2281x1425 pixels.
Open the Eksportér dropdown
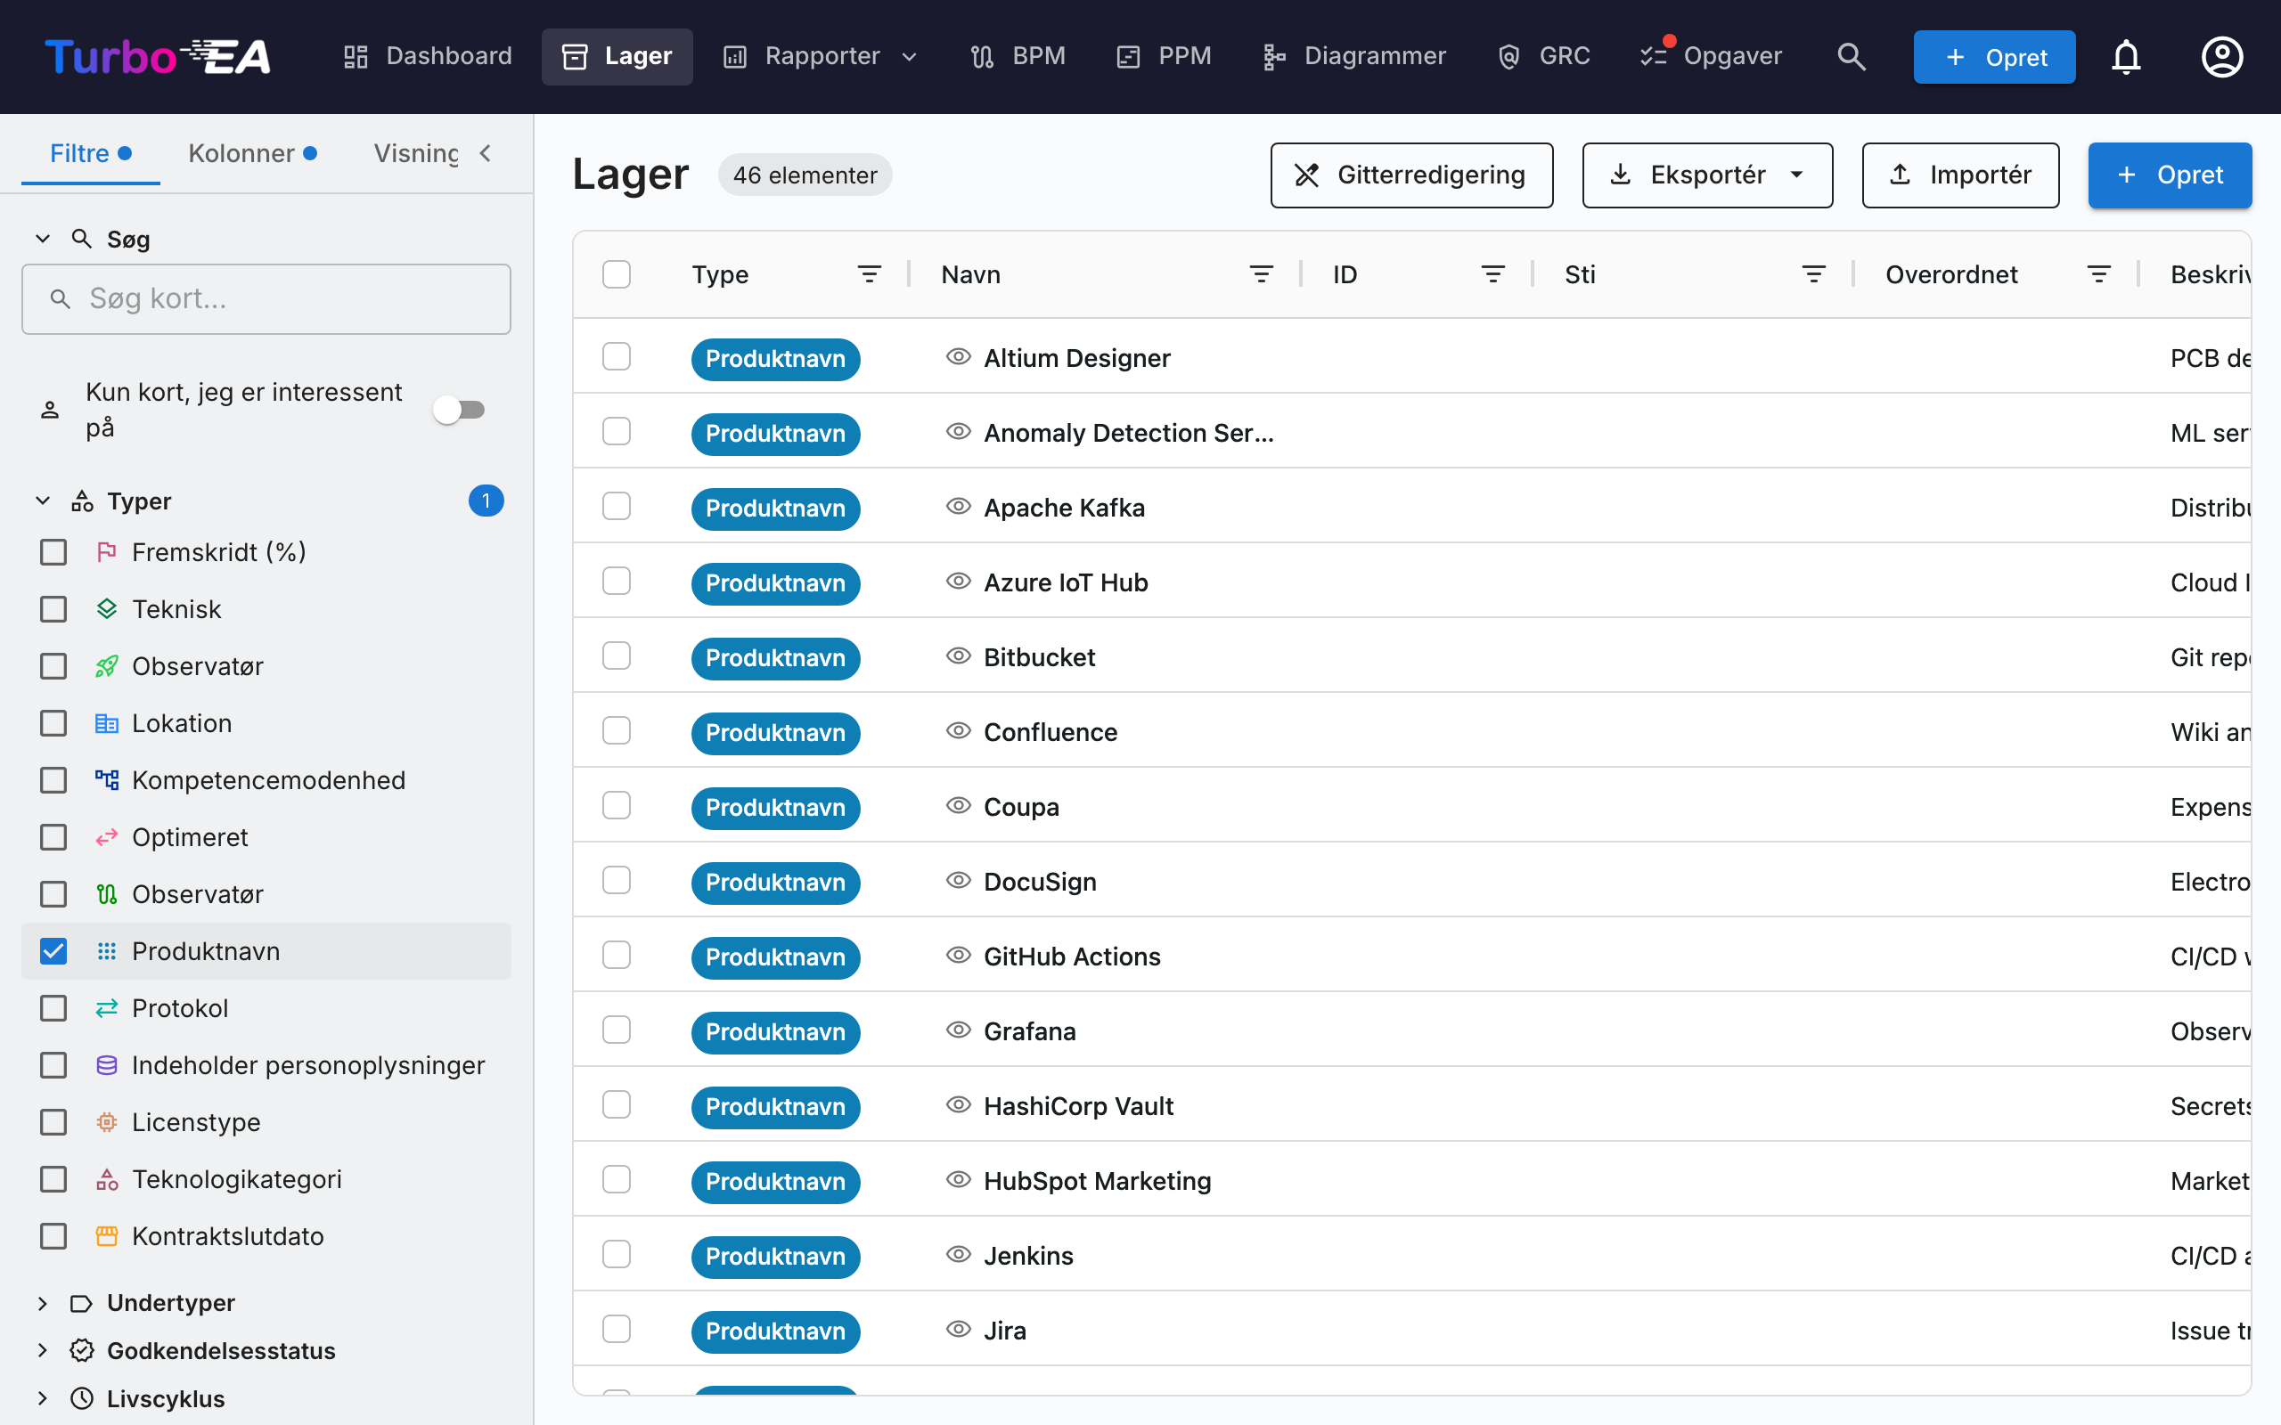[1707, 175]
